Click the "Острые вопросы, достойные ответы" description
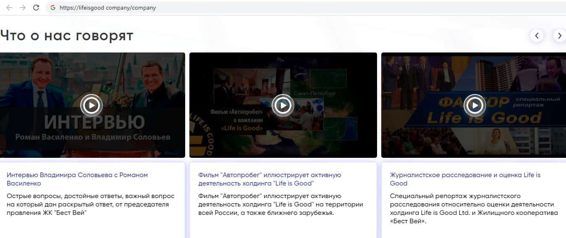 [x=90, y=204]
